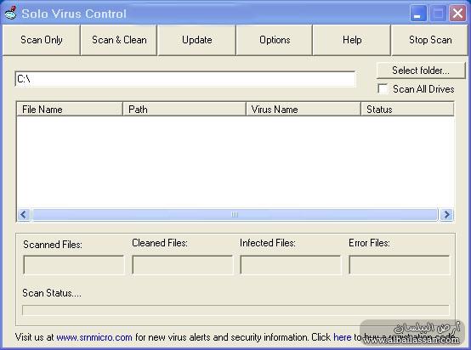This screenshot has height=350, width=471.
Task: Click the 'Scanned Files:' label
Action: 53,245
